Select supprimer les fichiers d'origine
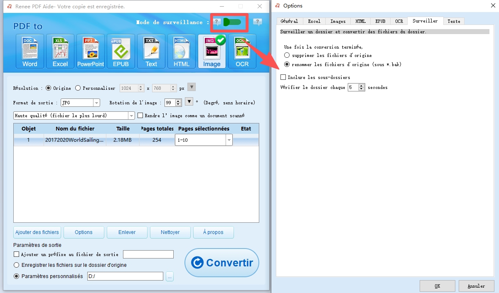The width and height of the screenshot is (499, 293). tap(287, 55)
